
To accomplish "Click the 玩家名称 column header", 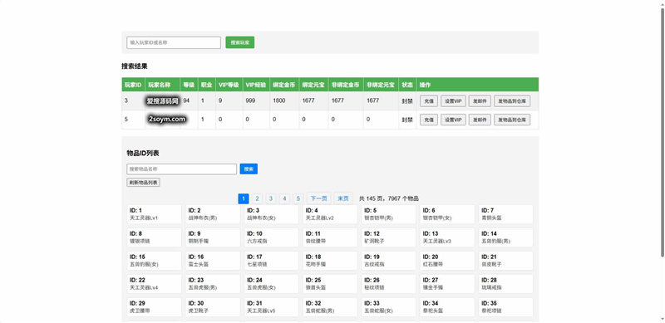I will tap(162, 85).
